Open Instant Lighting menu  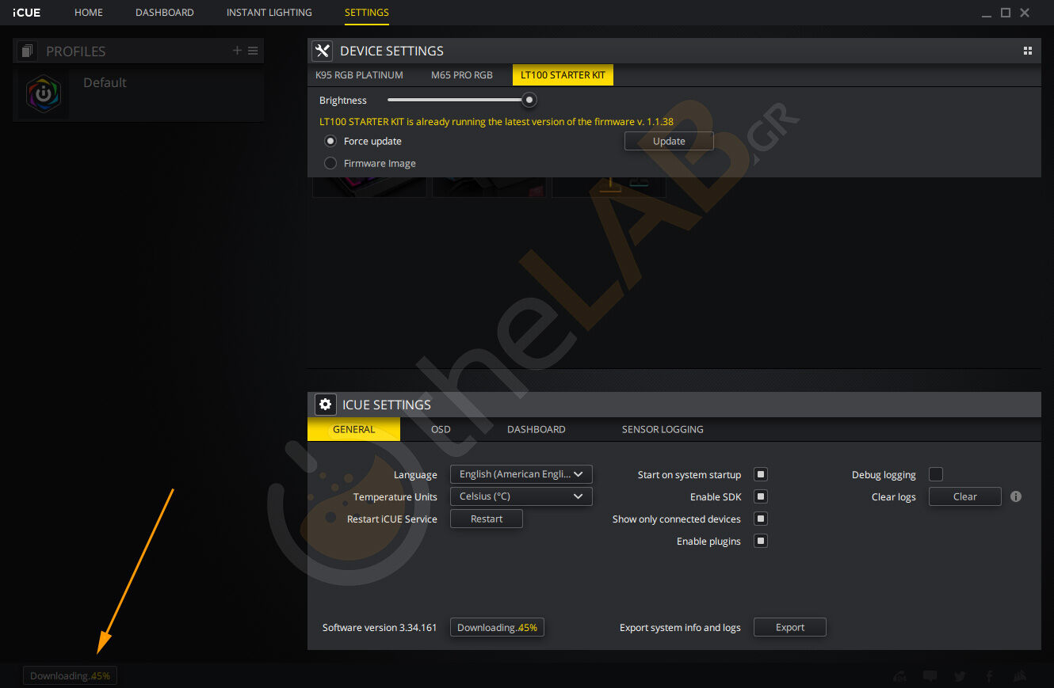click(269, 13)
